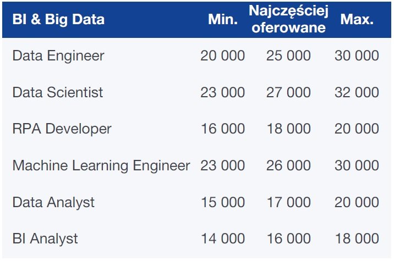Click the 'Data Engineer' row label
394x261 pixels.
point(58,55)
